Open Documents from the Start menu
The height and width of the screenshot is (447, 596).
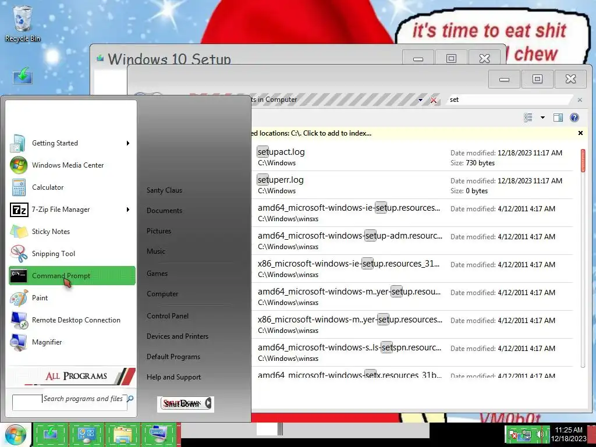pyautogui.click(x=164, y=211)
